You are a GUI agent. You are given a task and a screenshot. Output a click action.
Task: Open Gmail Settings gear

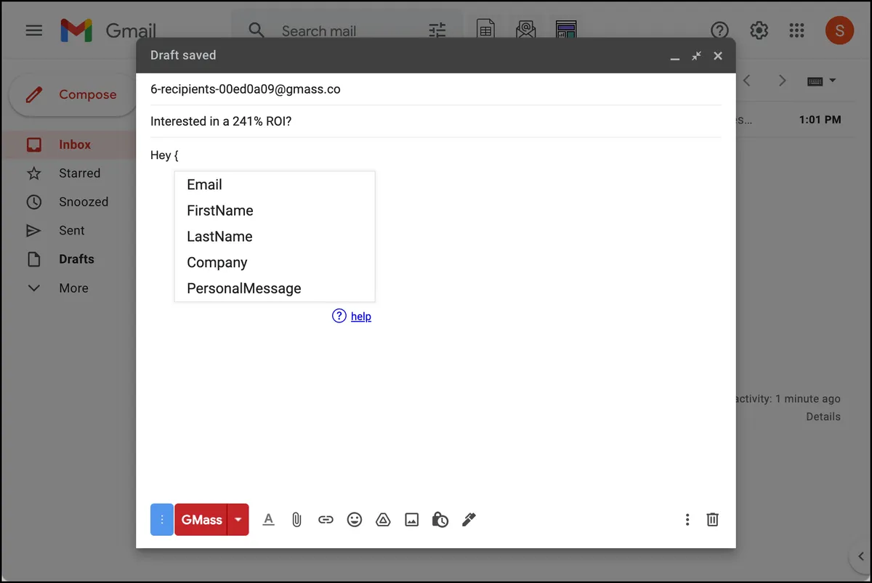point(759,30)
